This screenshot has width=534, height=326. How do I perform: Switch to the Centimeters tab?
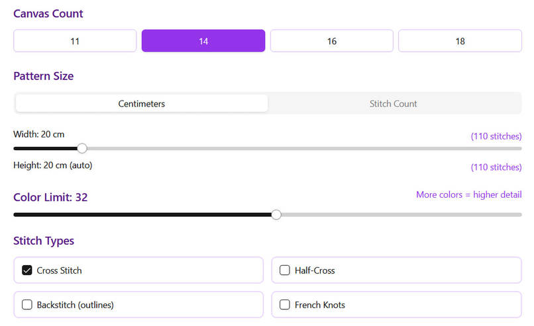click(x=142, y=103)
